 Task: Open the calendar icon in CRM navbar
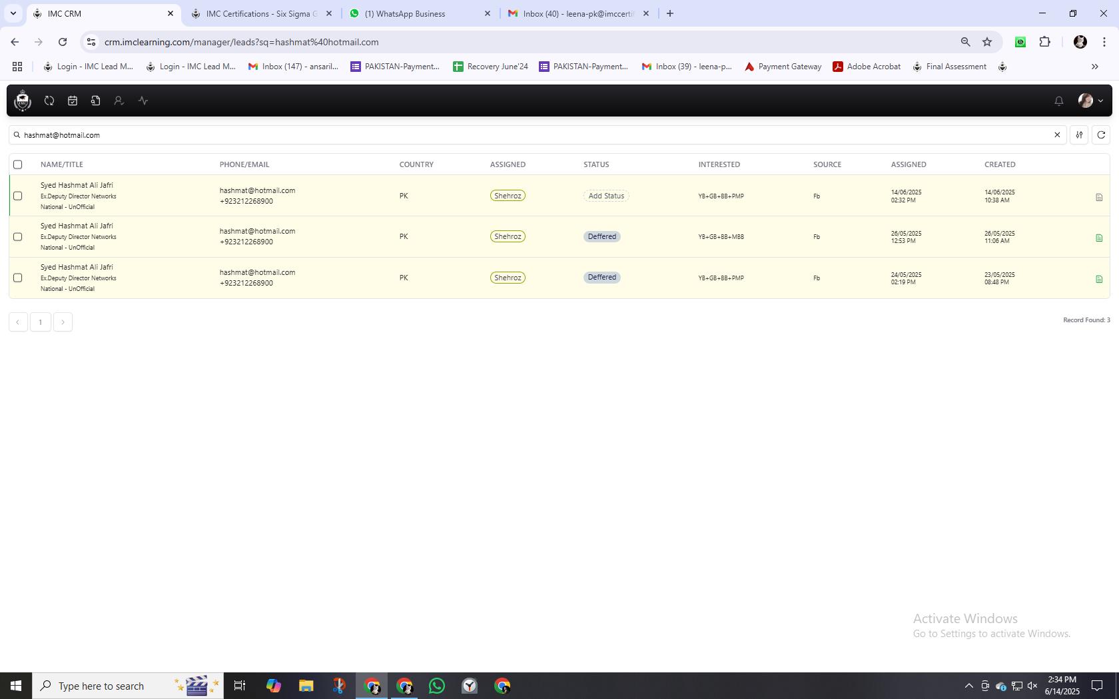pos(73,101)
